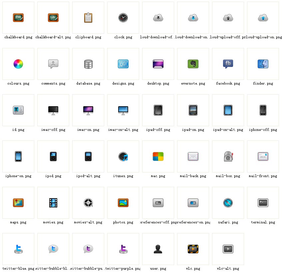Screen dimensions: 282x275
Task: Click the preferences-off grey switch icon
Action: pyautogui.click(x=158, y=203)
